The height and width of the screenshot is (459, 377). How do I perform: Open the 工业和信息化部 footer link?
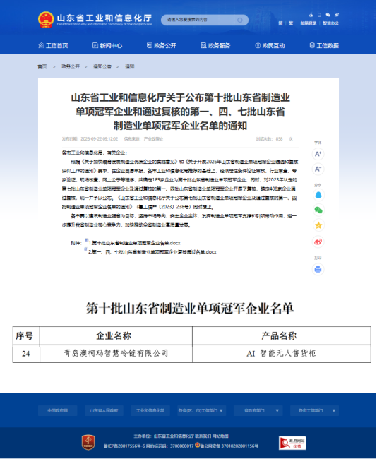click(150, 411)
